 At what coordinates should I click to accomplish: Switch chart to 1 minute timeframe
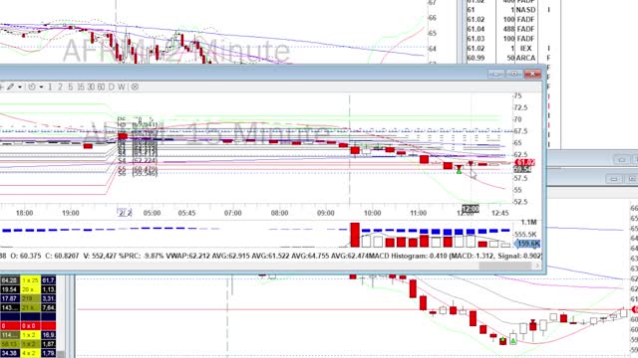point(50,87)
